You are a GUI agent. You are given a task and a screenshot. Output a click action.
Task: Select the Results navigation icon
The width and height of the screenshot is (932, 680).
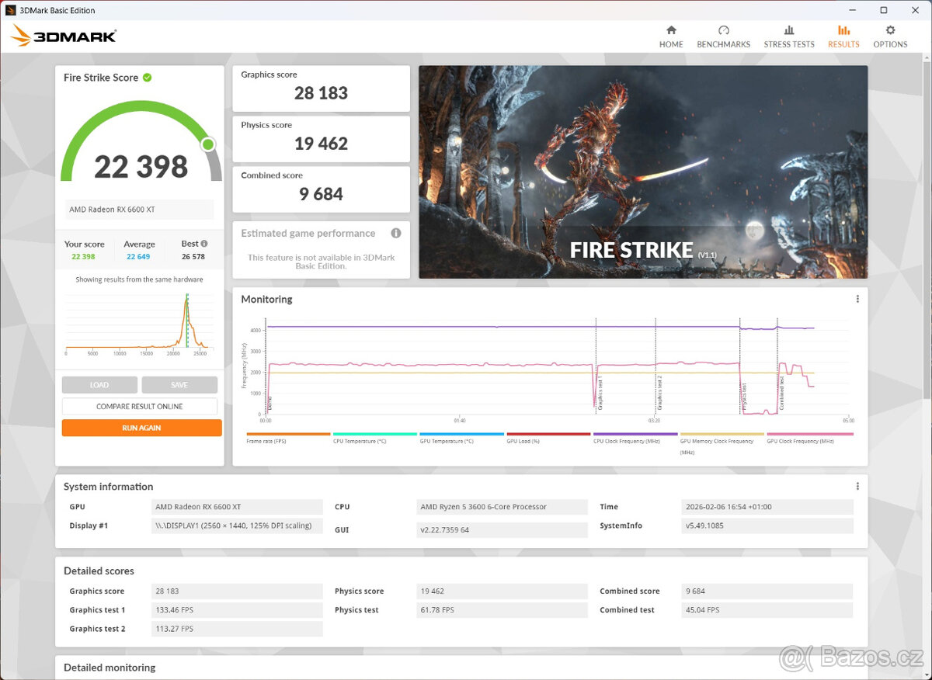point(843,36)
